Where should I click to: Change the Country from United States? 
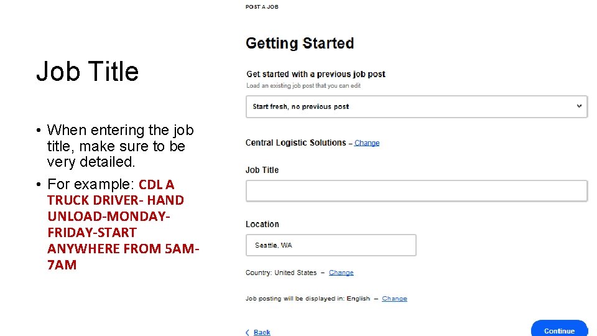(x=341, y=273)
